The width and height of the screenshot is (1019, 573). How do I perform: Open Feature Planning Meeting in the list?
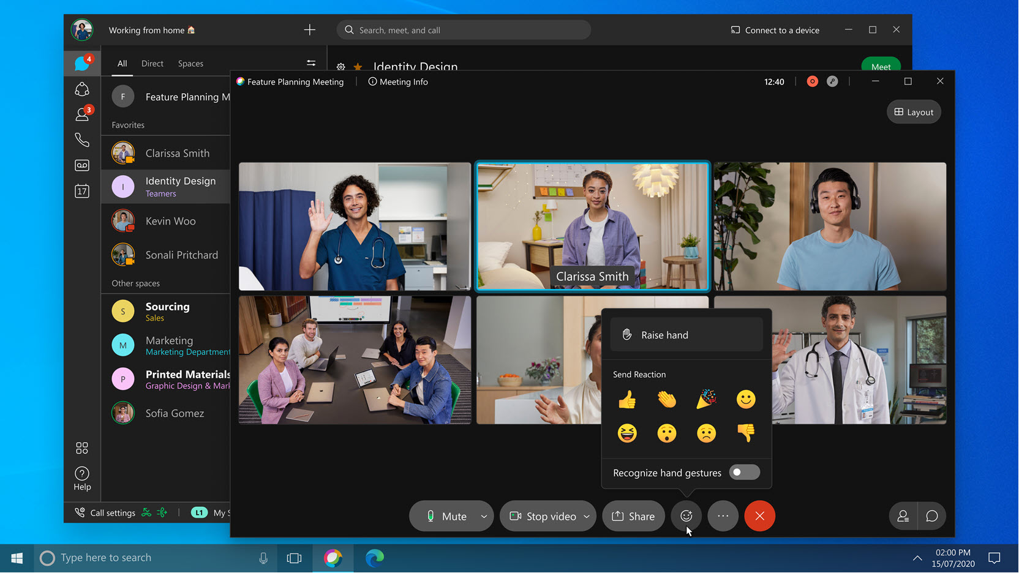[166, 97]
